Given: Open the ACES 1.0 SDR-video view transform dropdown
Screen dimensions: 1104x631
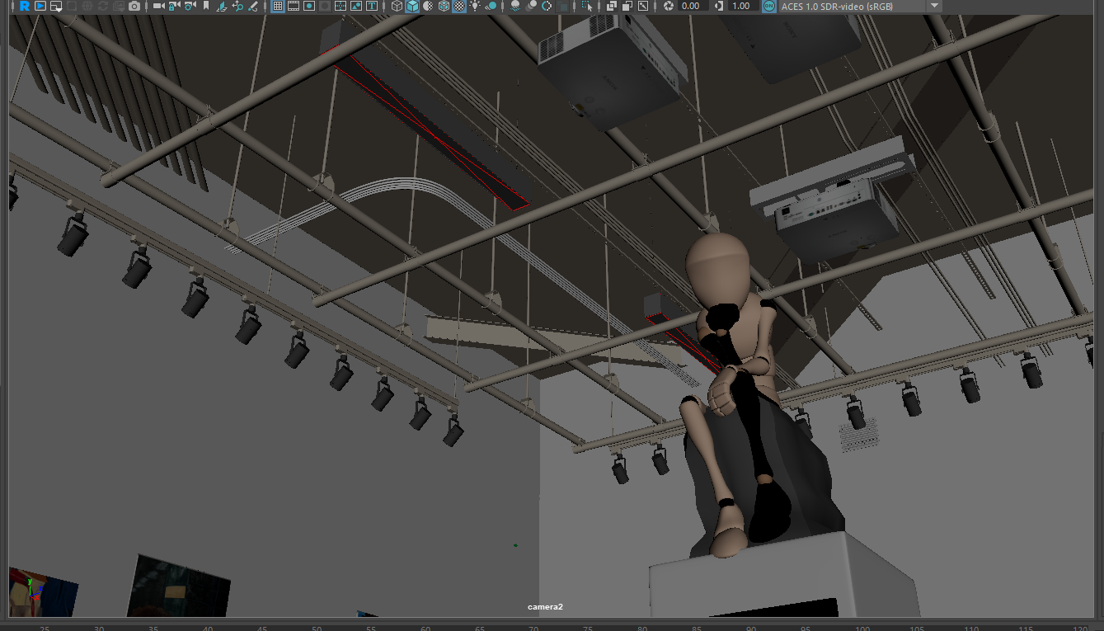Looking at the screenshot, I should point(936,6).
